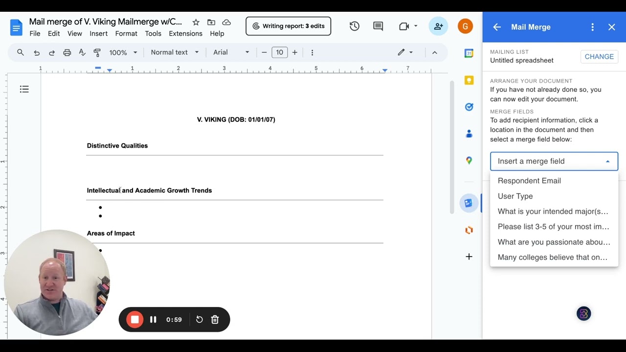
Task: Choose What is your intended major merge field
Action: pos(554,212)
